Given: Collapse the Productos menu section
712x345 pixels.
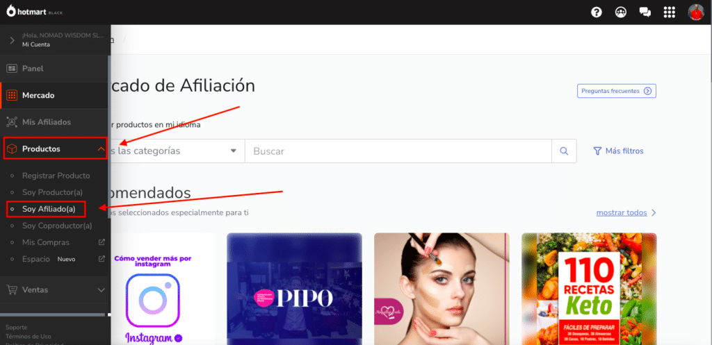Looking at the screenshot, I should [x=101, y=149].
